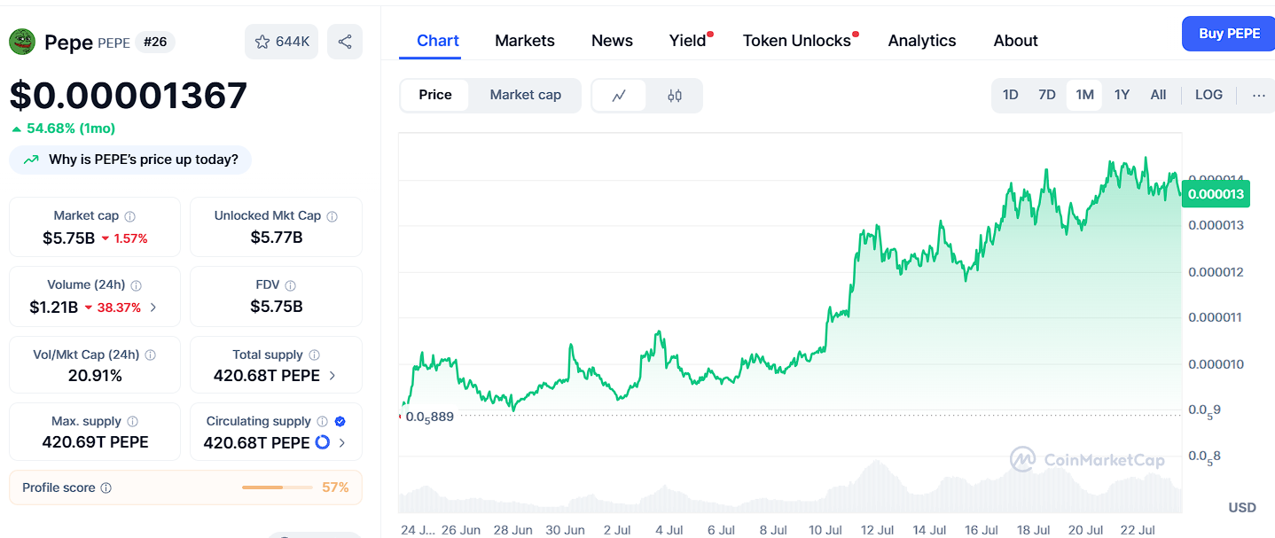Click the Market cap 1.57% change value
This screenshot has height=538, width=1275.
coord(130,238)
